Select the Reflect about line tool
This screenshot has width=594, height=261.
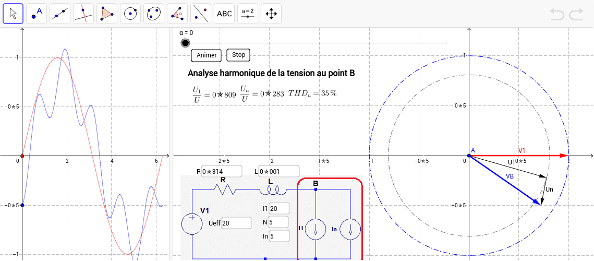click(x=201, y=14)
